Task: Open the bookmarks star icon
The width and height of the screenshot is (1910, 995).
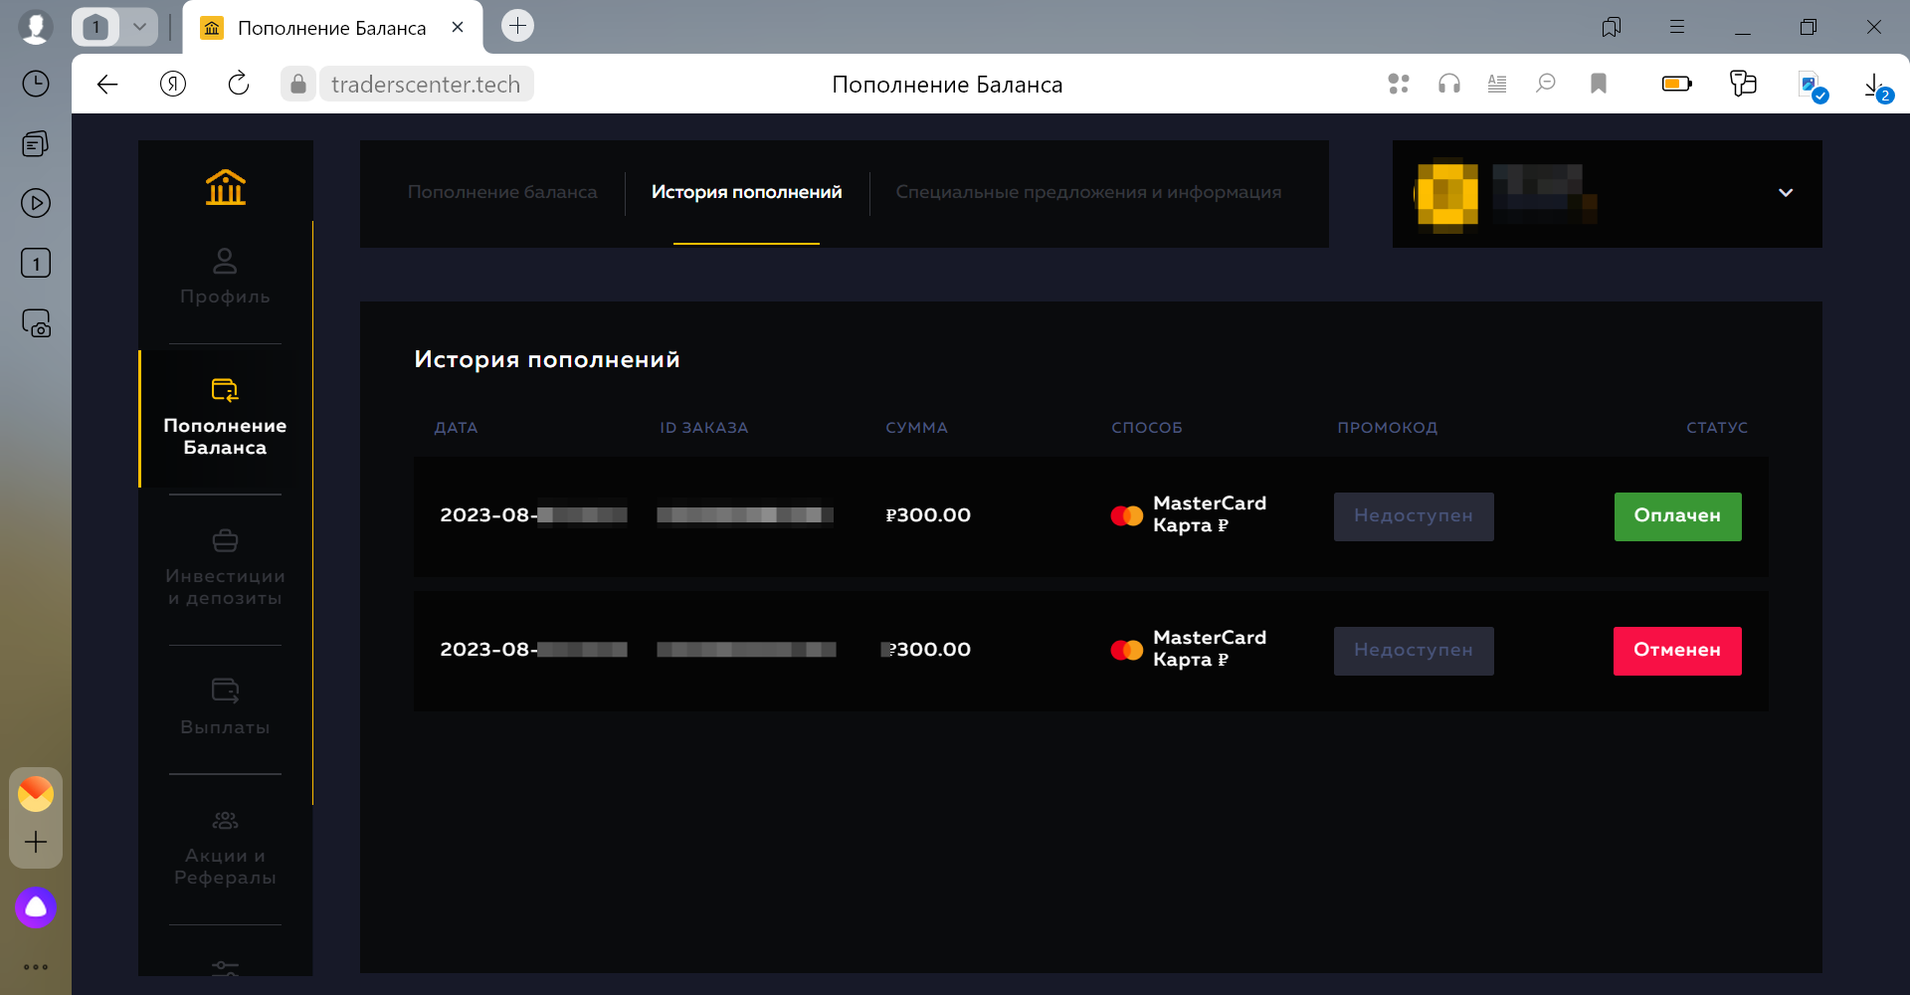Action: [x=1598, y=84]
